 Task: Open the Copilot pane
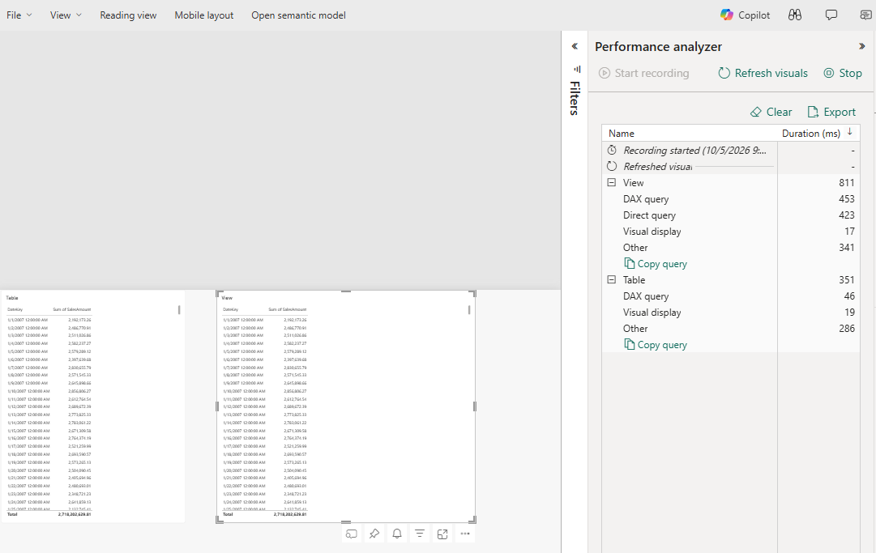pyautogui.click(x=745, y=15)
